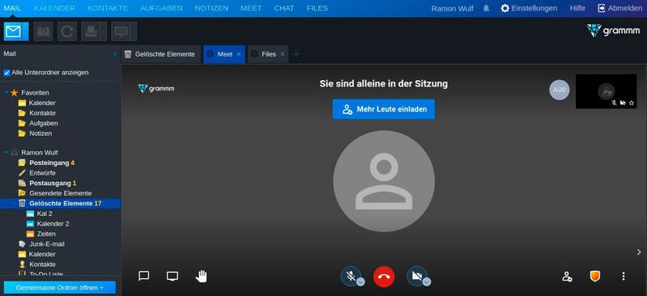647x296 pixels.
Task: Click the AUD participant avatar
Action: [560, 90]
